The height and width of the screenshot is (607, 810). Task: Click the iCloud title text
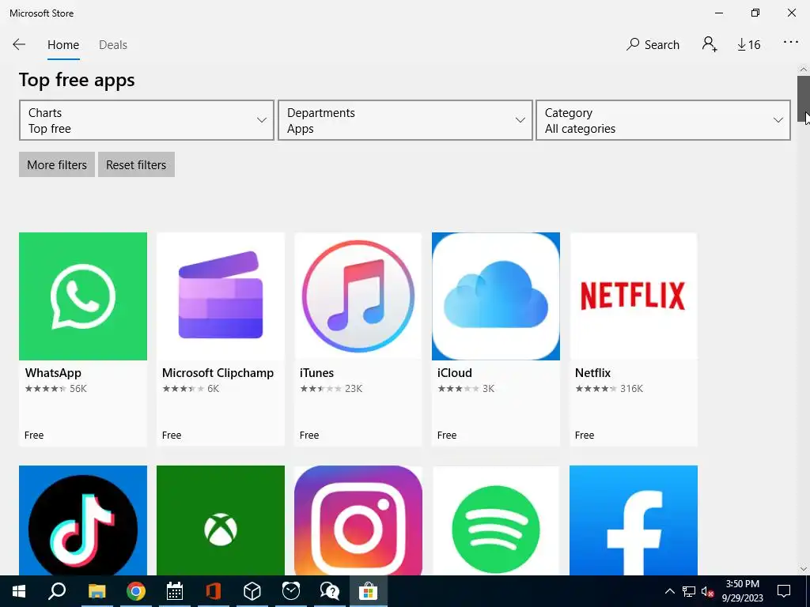455,373
